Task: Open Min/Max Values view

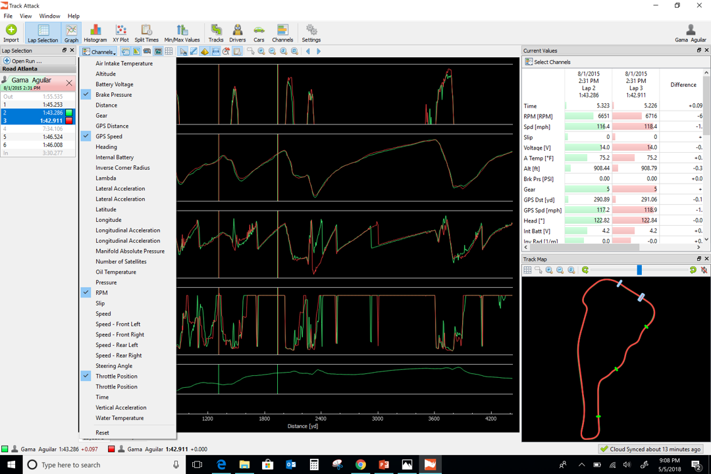Action: 182,33
